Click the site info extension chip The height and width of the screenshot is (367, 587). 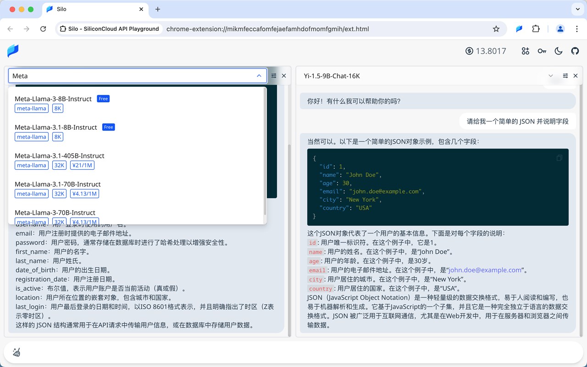click(109, 29)
